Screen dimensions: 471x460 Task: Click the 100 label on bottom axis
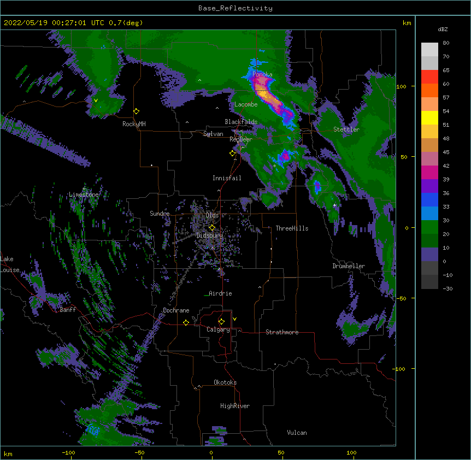click(x=351, y=452)
